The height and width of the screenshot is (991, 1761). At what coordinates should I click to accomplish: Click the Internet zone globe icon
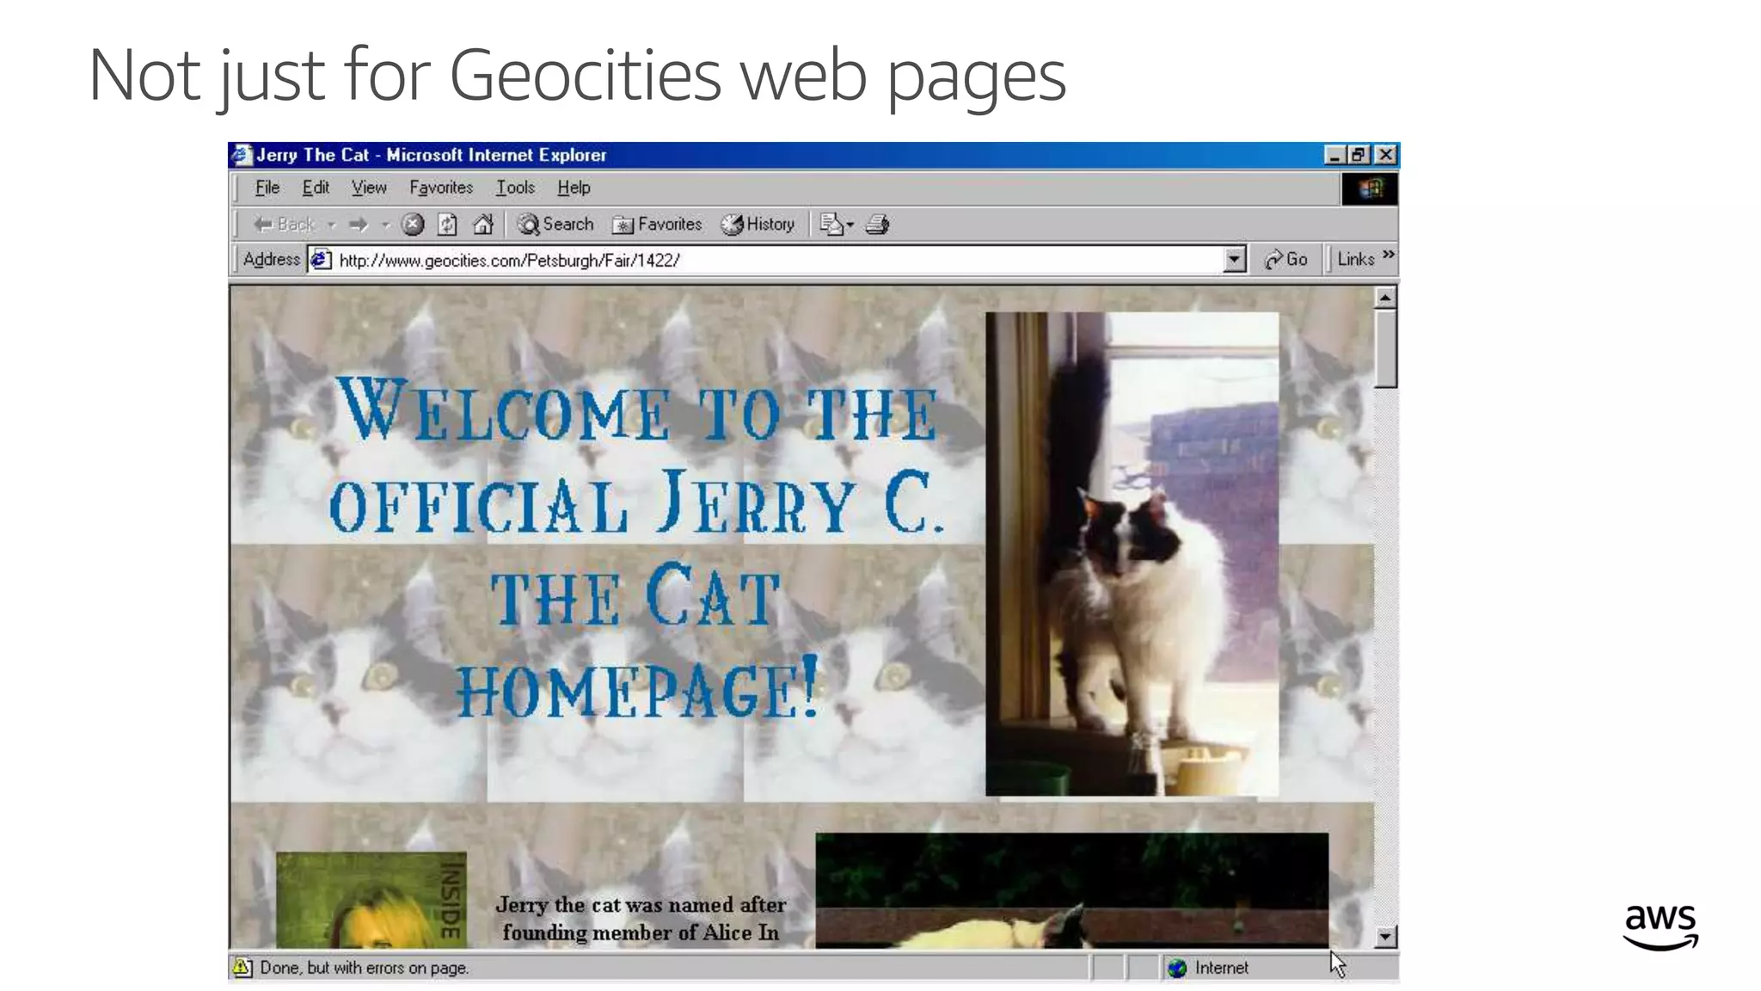(x=1176, y=968)
